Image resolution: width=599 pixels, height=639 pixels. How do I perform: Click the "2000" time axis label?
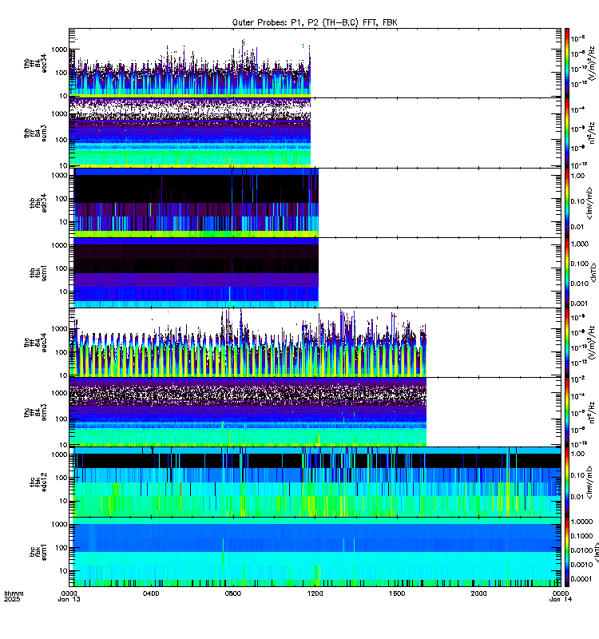tap(478, 593)
